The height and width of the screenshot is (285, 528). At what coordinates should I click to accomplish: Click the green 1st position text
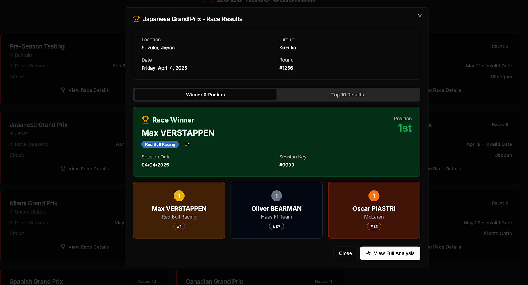(x=405, y=128)
